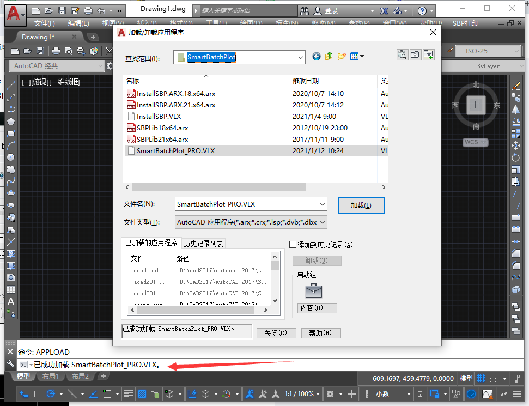
Task: Click the Workspace switching gear icon in status bar
Action: [x=330, y=394]
